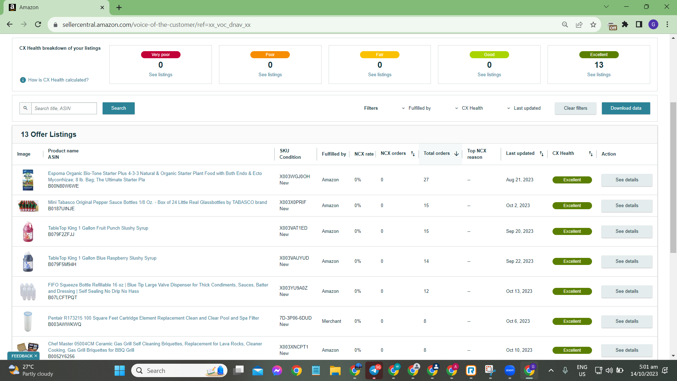Click the Poor rating label
The width and height of the screenshot is (677, 381).
(x=270, y=55)
